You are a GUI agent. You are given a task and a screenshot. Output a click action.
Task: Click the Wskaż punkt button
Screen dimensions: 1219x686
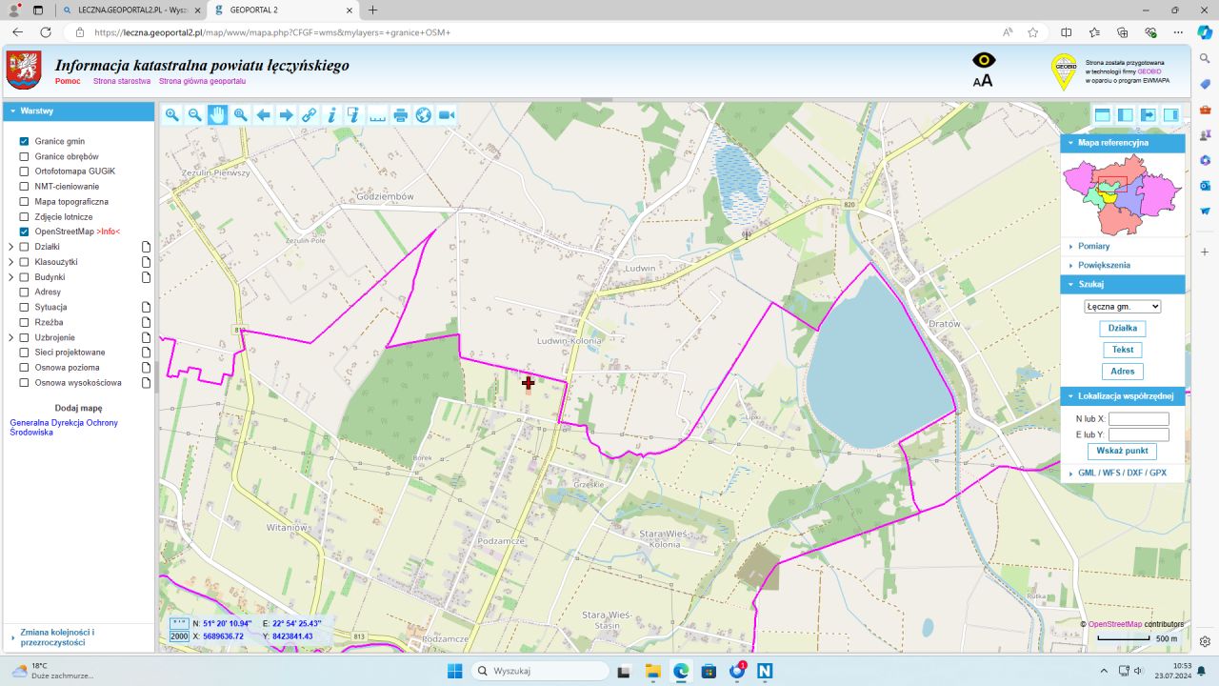coord(1122,451)
